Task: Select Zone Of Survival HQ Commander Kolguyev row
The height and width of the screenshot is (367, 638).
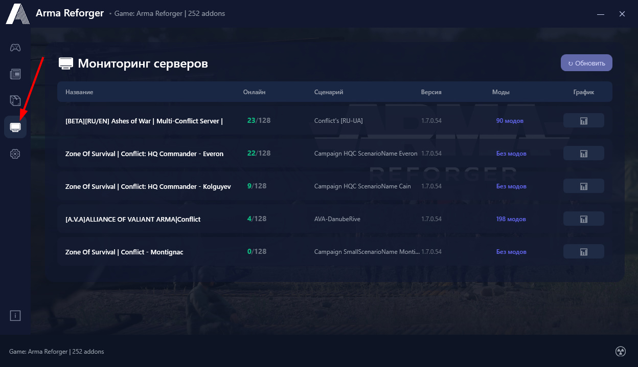Action: click(335, 186)
